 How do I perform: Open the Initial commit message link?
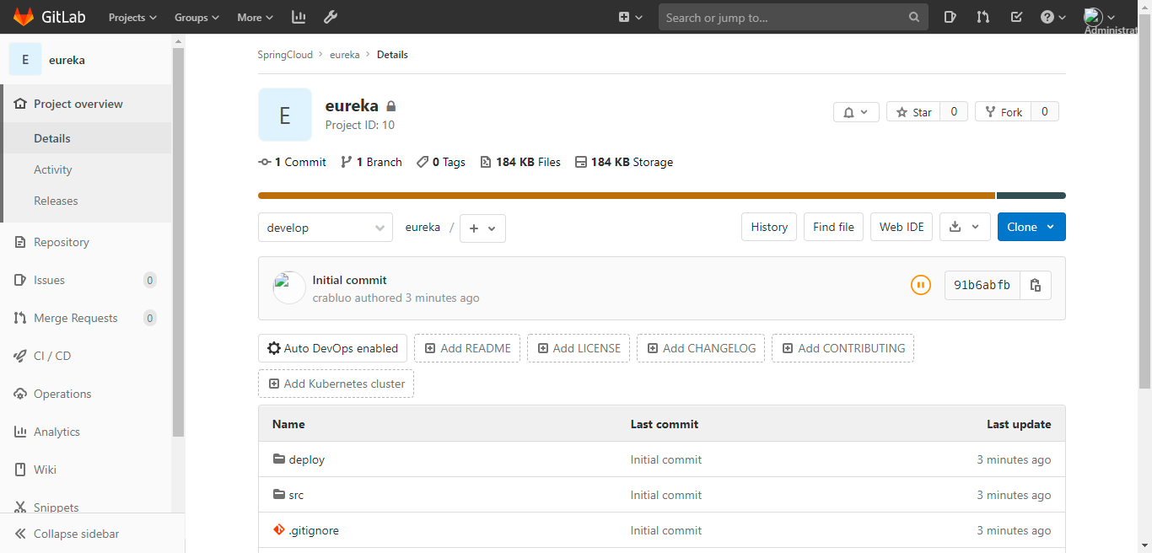tap(349, 280)
